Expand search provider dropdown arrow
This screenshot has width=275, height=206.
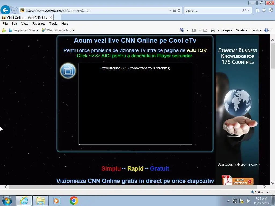pyautogui.click(x=248, y=10)
